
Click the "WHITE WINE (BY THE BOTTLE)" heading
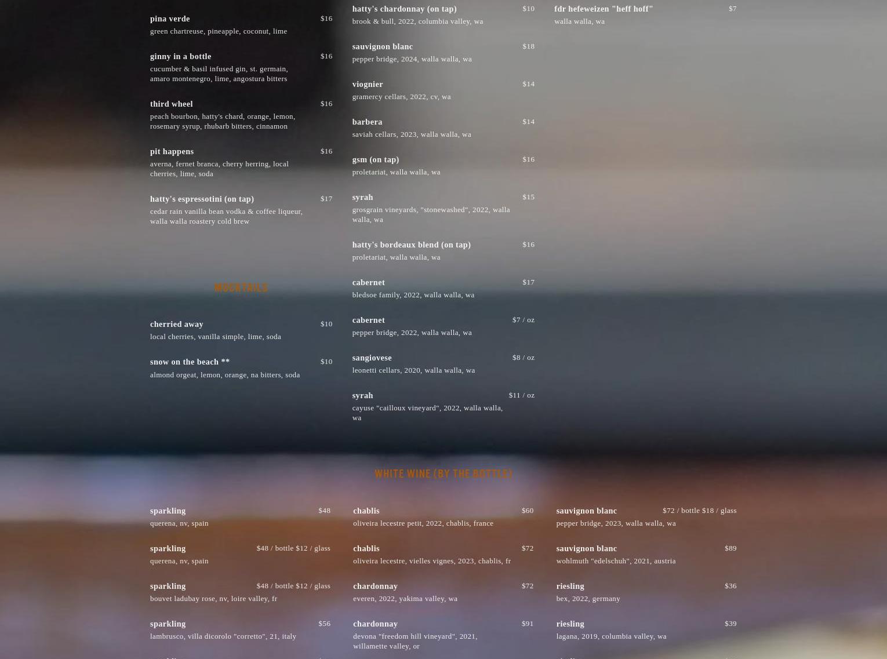coord(444,474)
